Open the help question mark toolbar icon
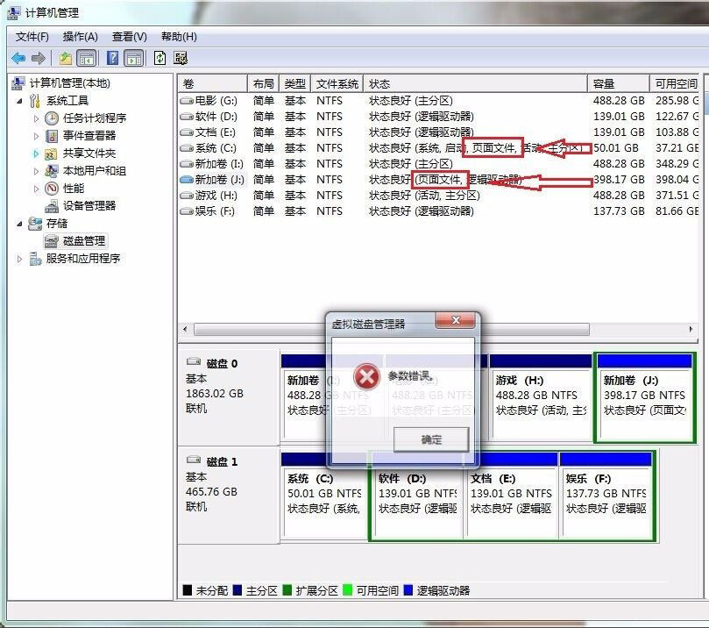The height and width of the screenshot is (628, 709). point(112,58)
